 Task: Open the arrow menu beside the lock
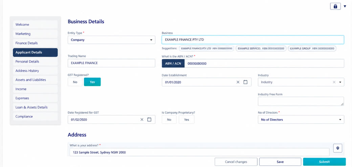pos(345,6)
